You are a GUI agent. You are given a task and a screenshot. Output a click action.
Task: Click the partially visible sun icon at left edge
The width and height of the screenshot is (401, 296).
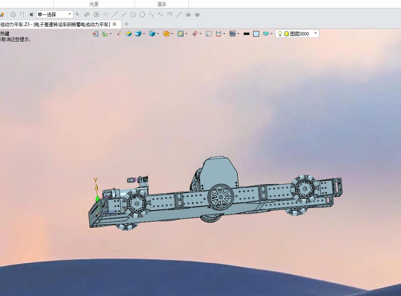tap(2, 14)
